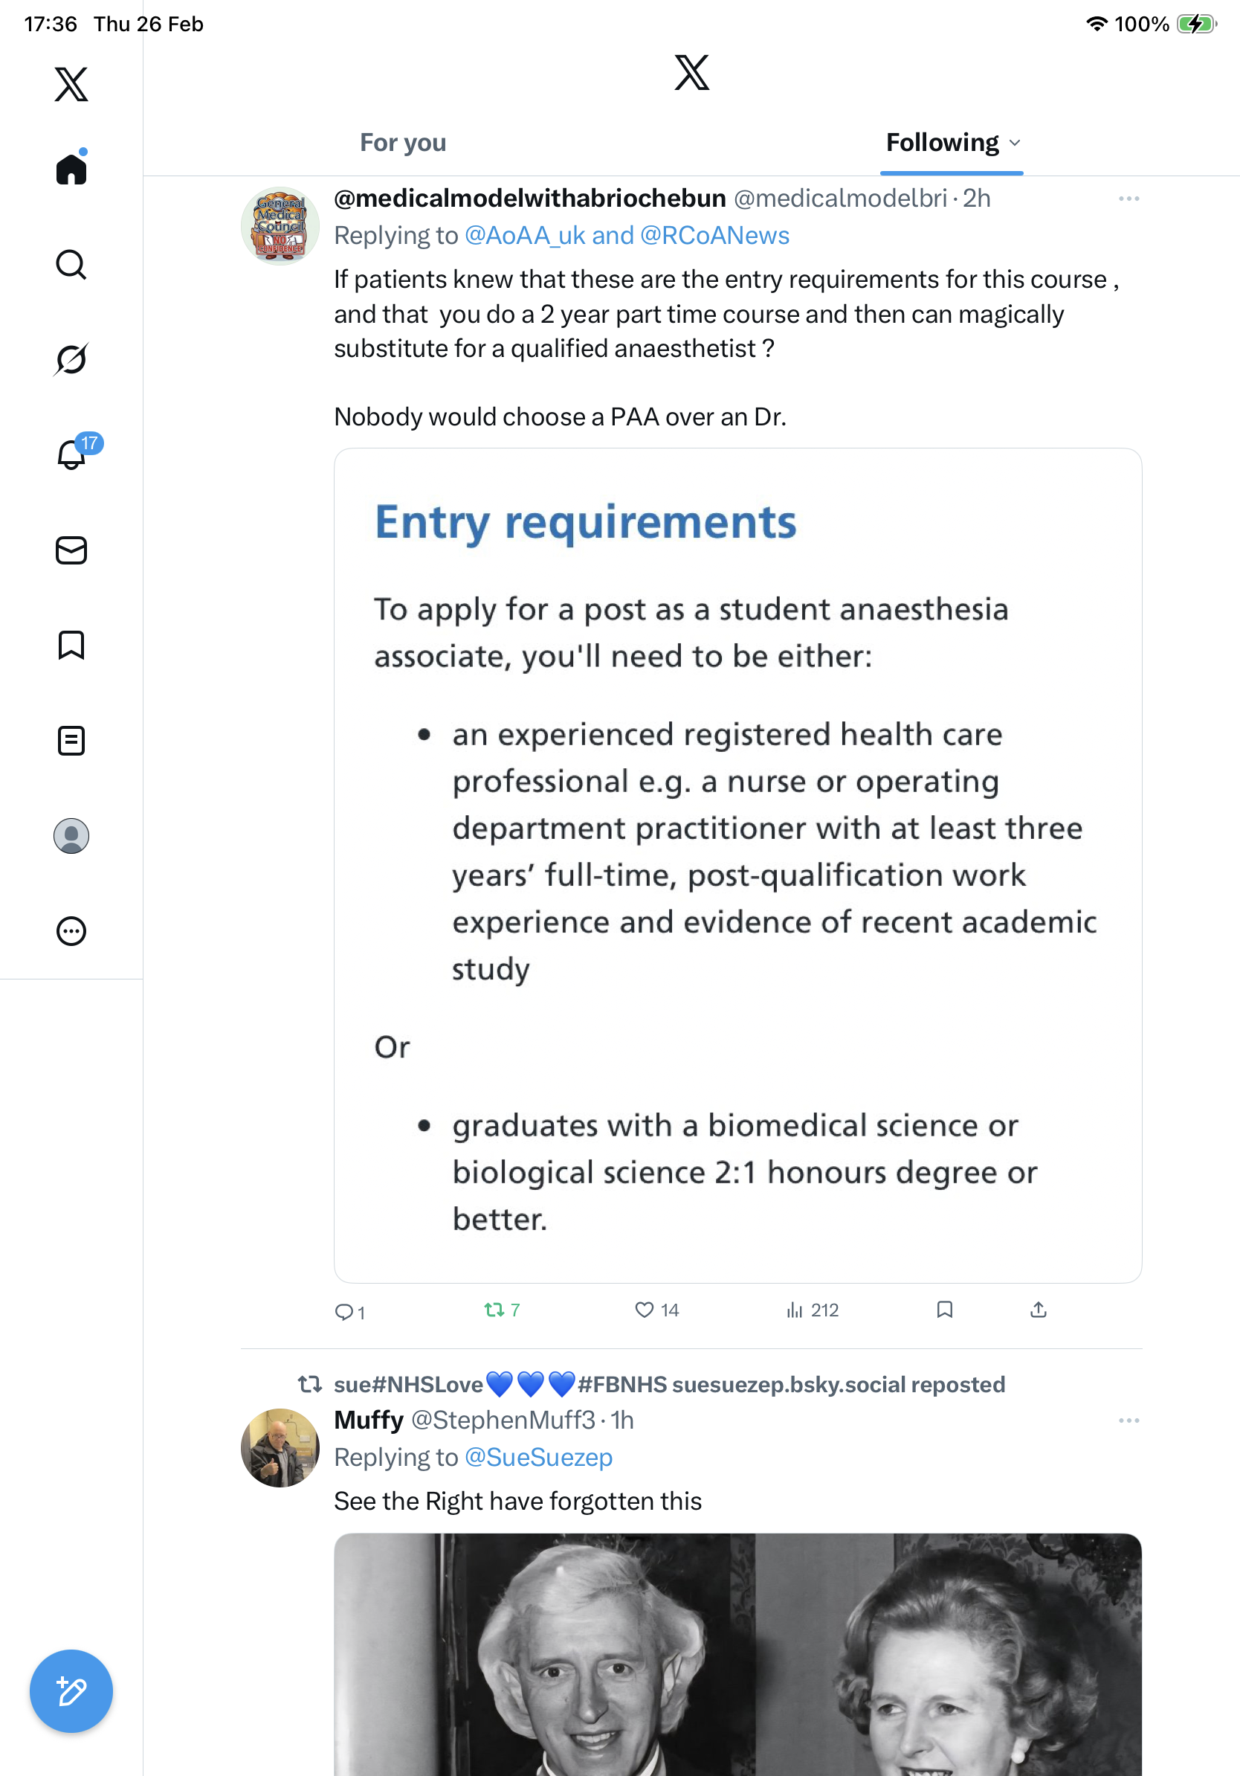1240x1776 pixels.
Task: Open More circle menu in sidebar
Action: tap(71, 931)
